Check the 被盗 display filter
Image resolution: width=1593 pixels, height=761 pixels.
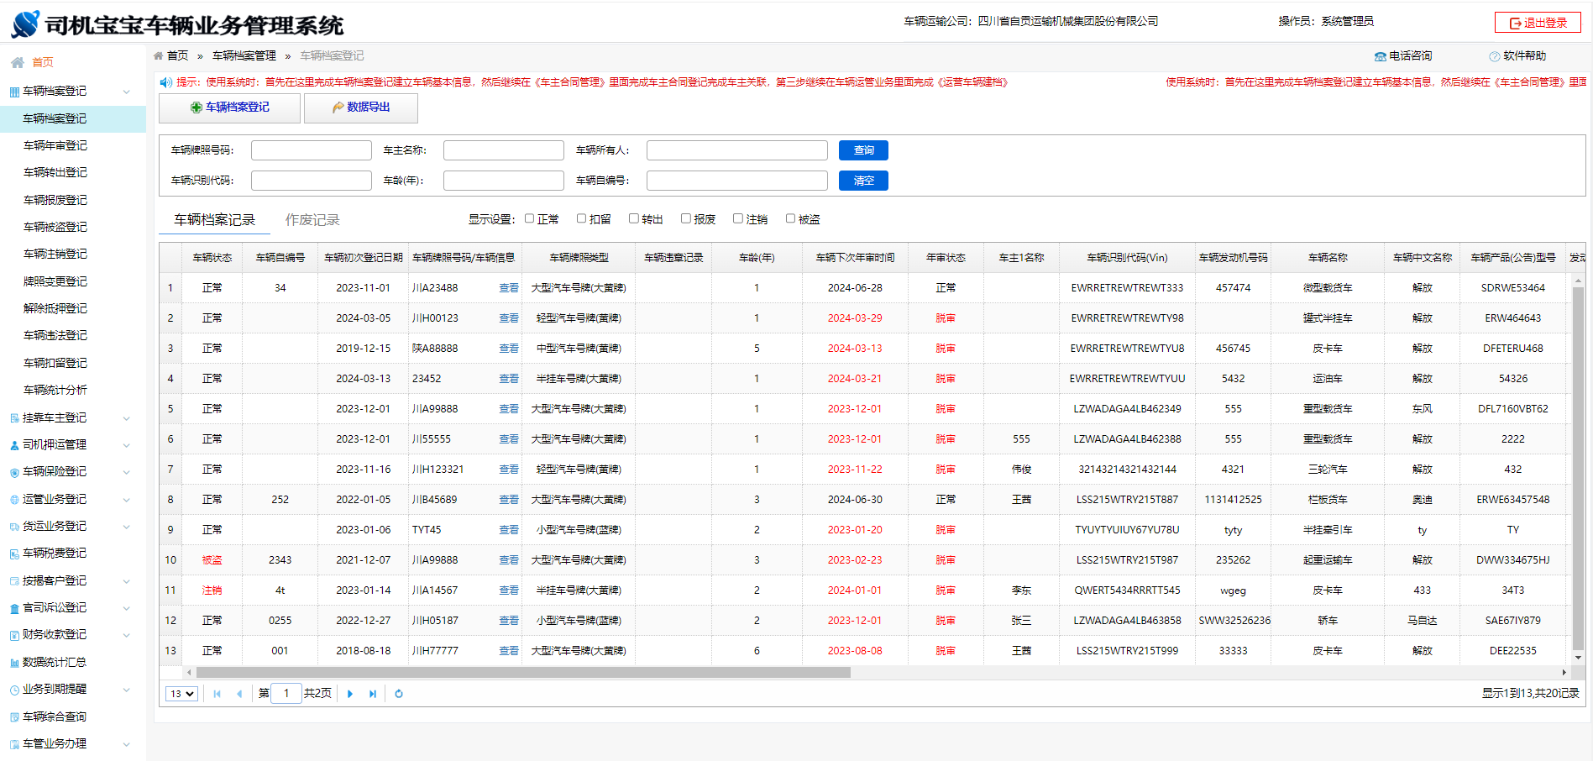point(790,218)
